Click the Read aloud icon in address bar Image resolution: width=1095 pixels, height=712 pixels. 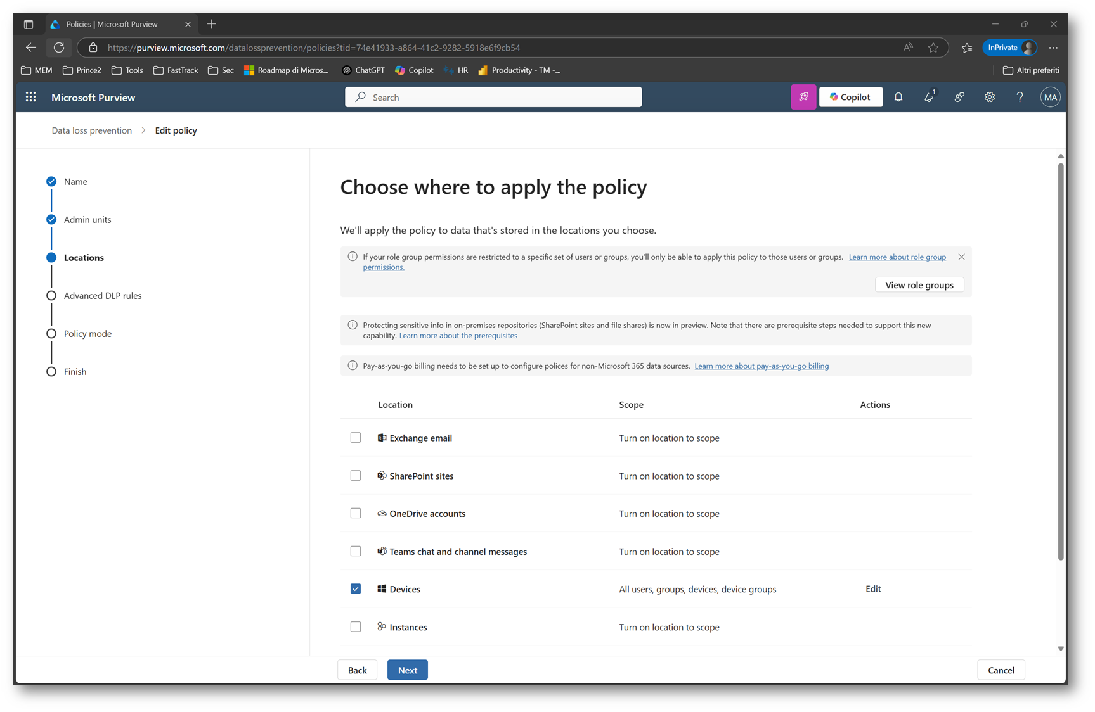coord(908,48)
